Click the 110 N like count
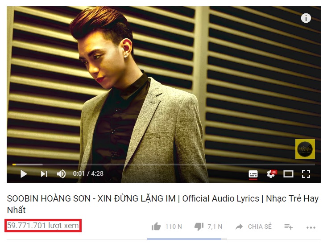The width and height of the screenshot is (323, 243). (x=174, y=227)
